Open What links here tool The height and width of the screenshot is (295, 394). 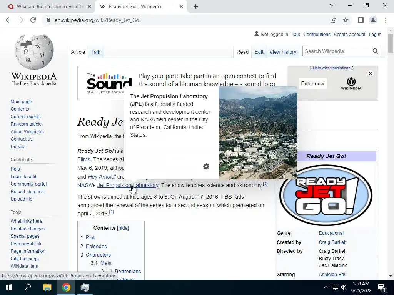click(x=27, y=221)
